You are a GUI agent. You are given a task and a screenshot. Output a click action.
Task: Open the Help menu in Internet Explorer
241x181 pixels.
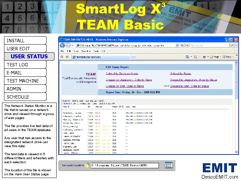click(x=103, y=51)
